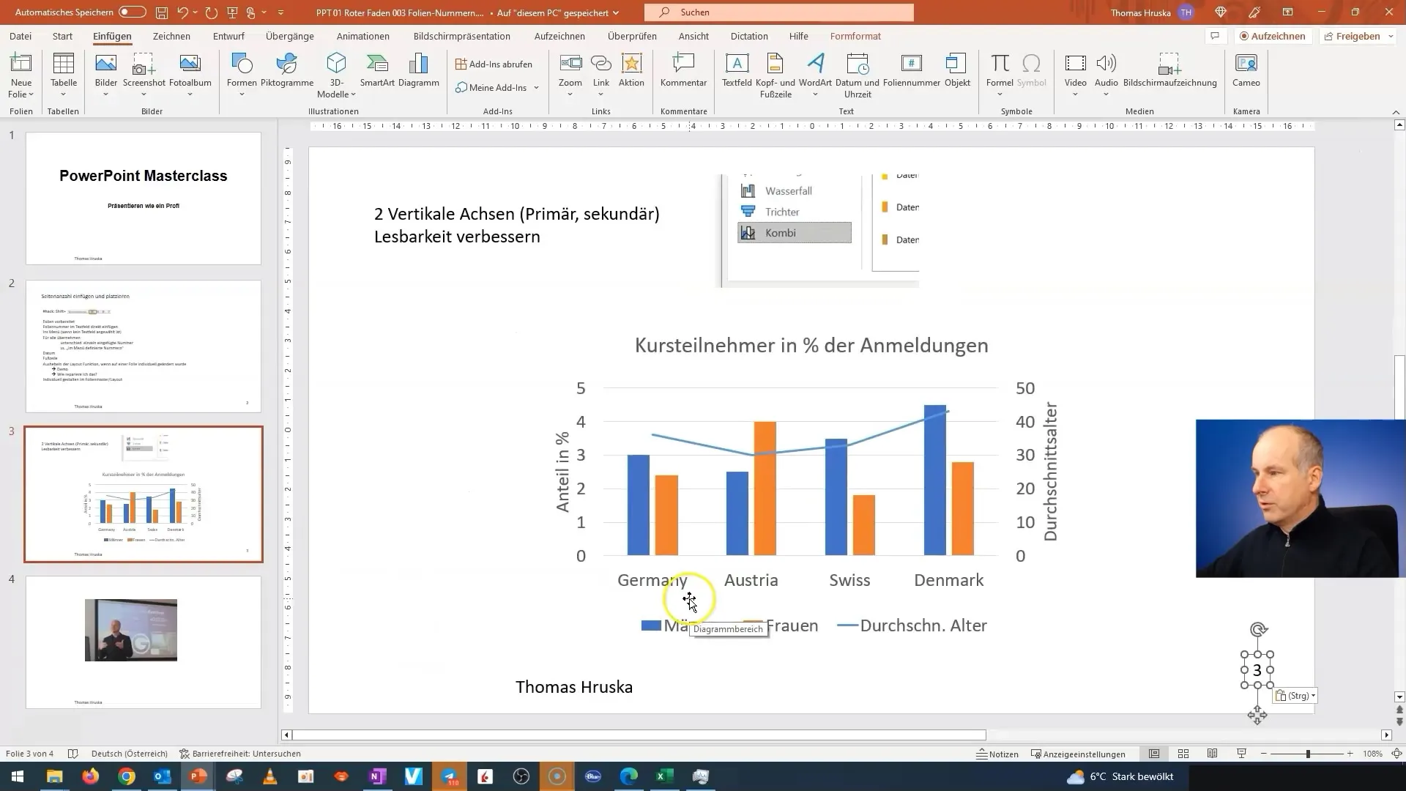1406x791 pixels.
Task: Click the Barrierefreiheit: Untersuchen status entry
Action: pyautogui.click(x=240, y=754)
